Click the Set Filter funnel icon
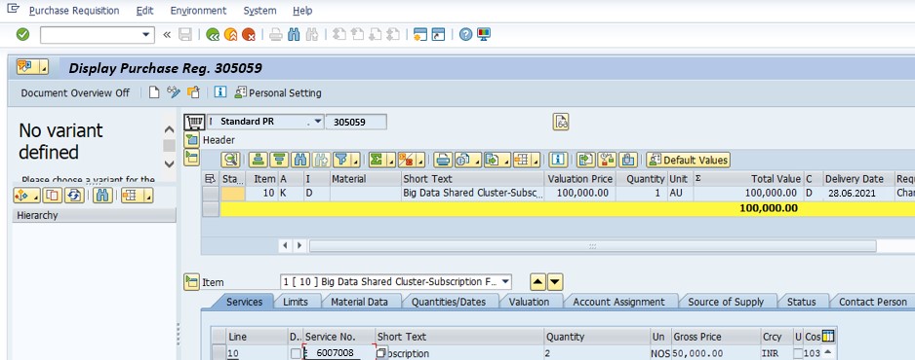Viewport: 915px width, 360px height. (342, 160)
